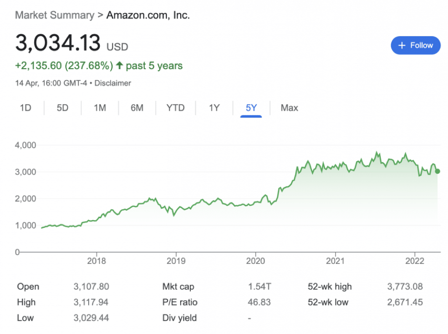Open the Max time range view
The width and height of the screenshot is (448, 334).
tap(289, 108)
